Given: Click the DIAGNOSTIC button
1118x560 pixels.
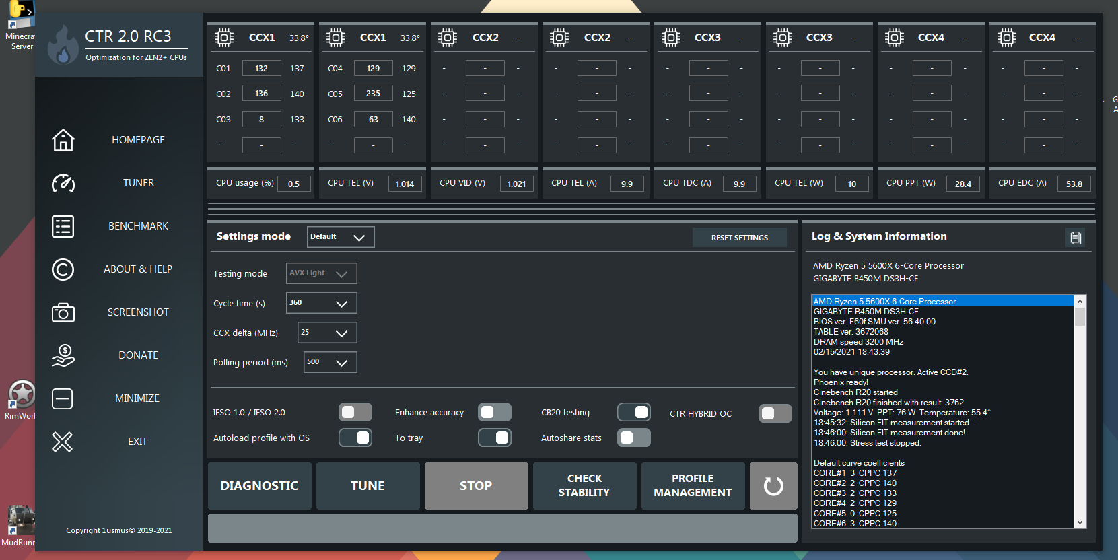Looking at the screenshot, I should [260, 486].
